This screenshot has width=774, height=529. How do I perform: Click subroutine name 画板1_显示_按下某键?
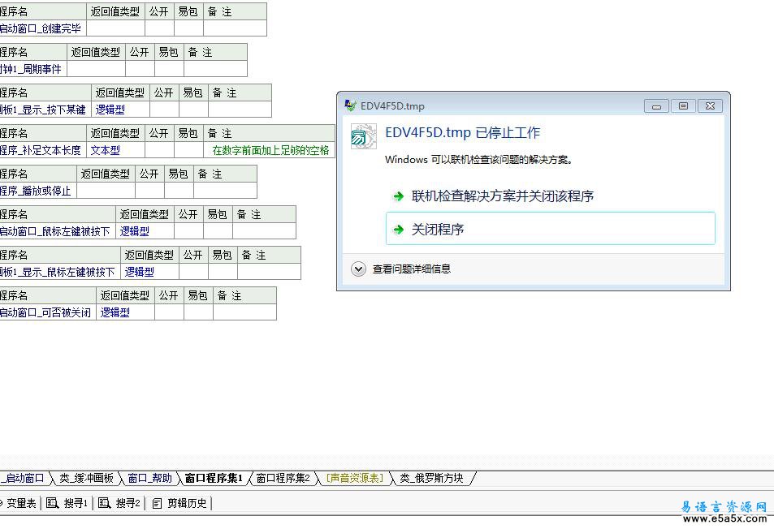(x=43, y=110)
